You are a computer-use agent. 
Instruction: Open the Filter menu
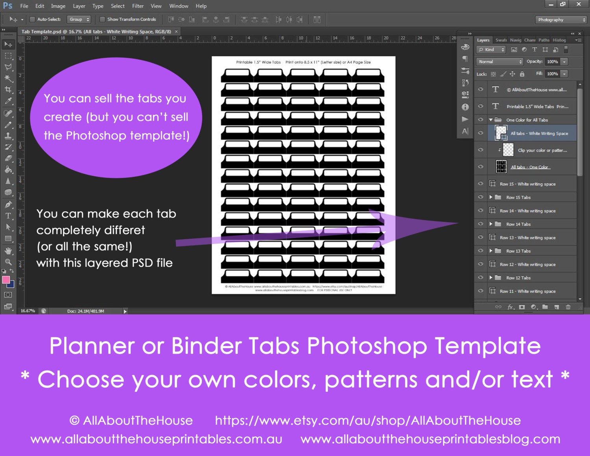pos(138,6)
